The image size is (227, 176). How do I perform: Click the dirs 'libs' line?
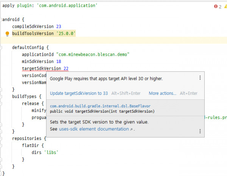coord(45,152)
